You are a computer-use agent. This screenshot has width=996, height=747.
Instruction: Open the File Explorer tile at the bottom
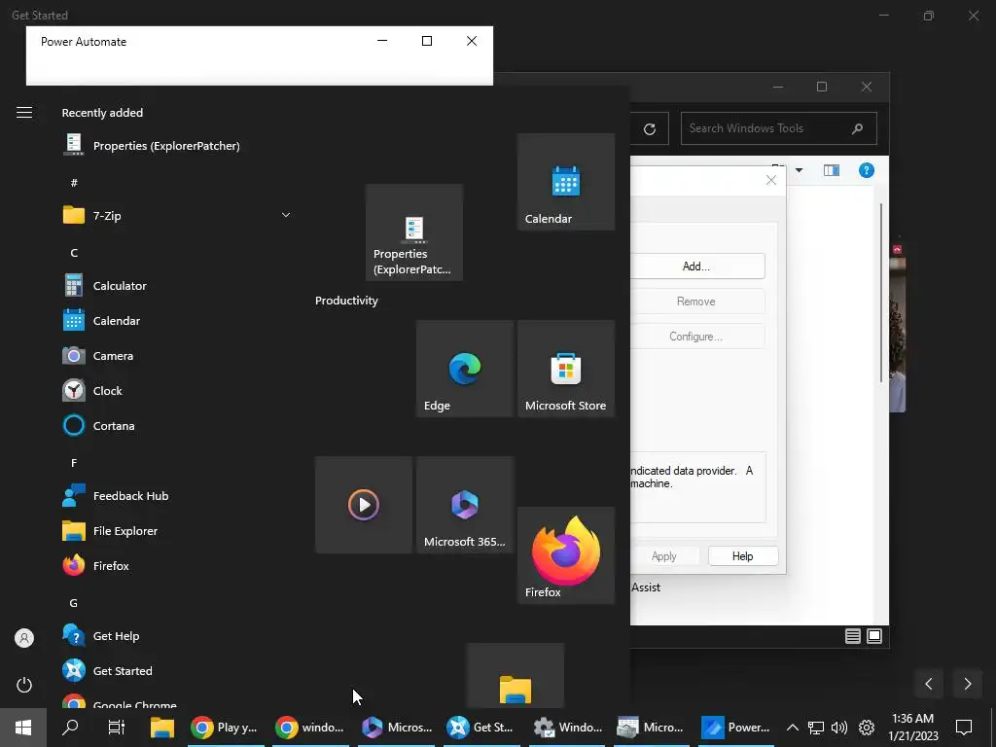click(x=516, y=676)
